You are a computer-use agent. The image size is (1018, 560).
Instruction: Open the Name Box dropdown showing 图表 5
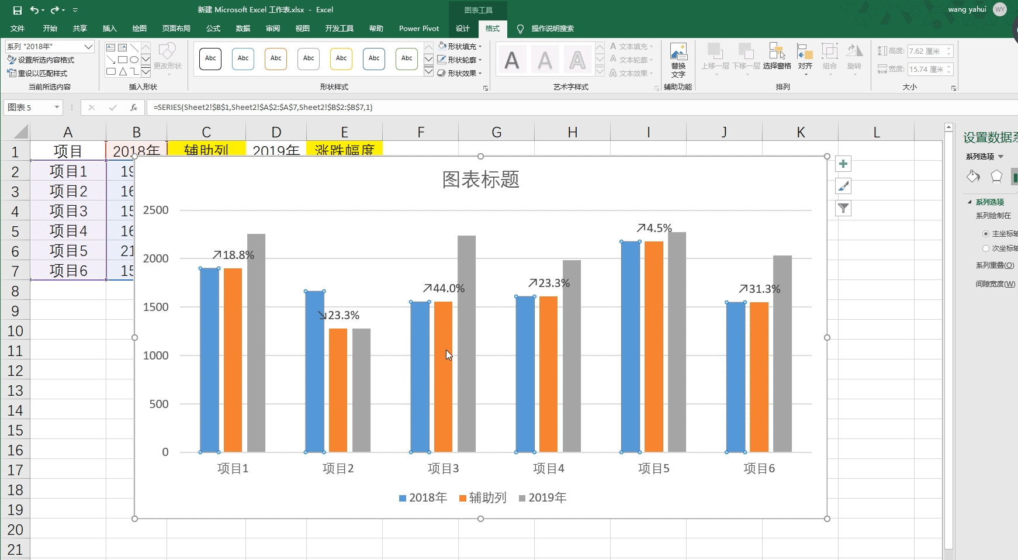click(x=57, y=107)
